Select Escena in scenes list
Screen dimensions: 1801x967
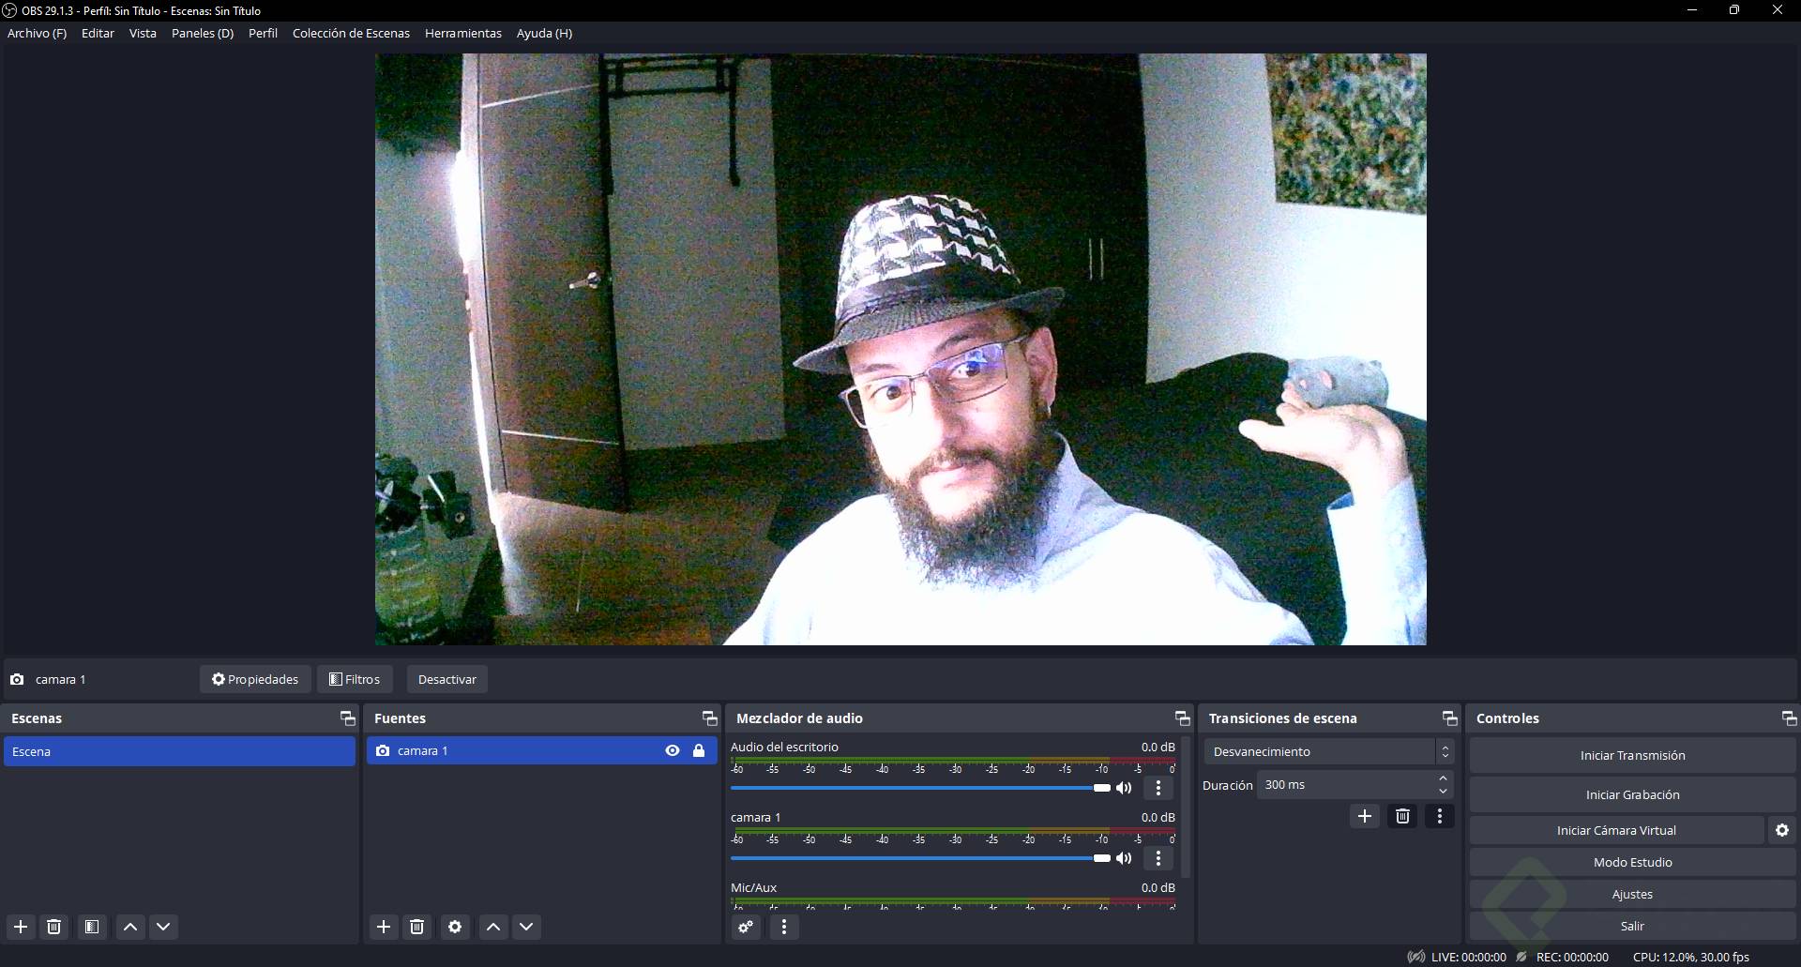[x=179, y=751]
